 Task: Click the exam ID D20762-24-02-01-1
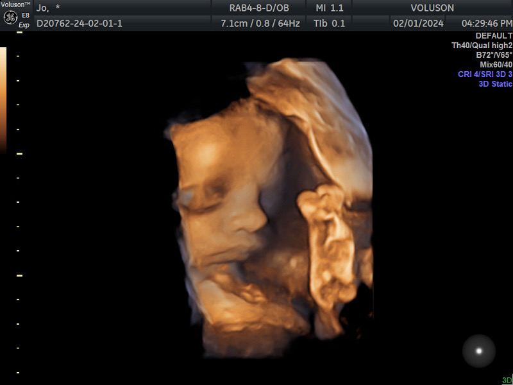click(x=80, y=23)
